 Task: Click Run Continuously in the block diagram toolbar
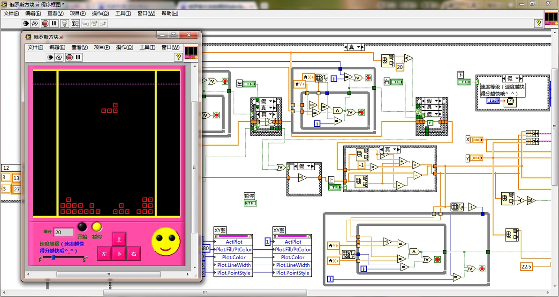click(35, 23)
